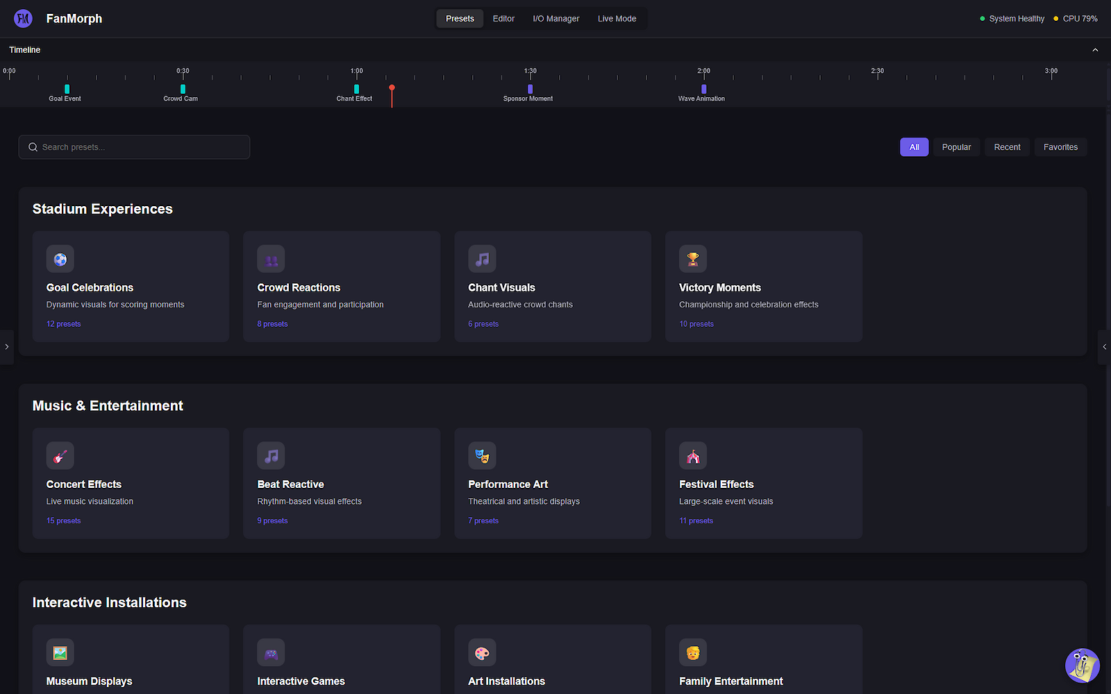Switch to the Editor tab

click(503, 19)
